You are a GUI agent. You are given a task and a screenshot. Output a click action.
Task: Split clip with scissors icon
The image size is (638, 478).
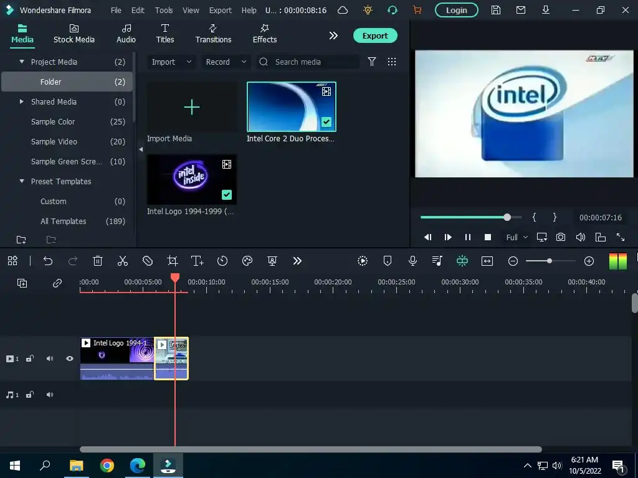123,261
